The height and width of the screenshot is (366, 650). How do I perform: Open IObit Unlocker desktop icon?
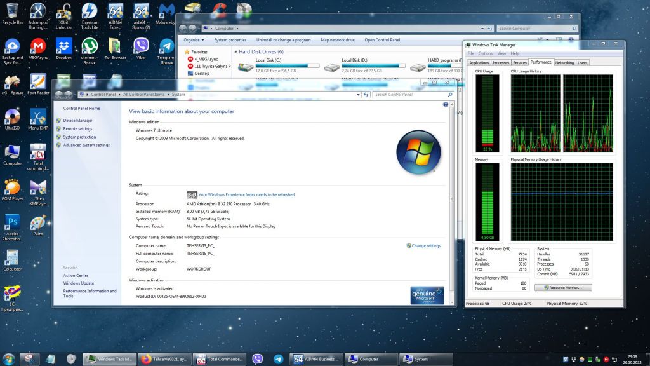pos(63,16)
